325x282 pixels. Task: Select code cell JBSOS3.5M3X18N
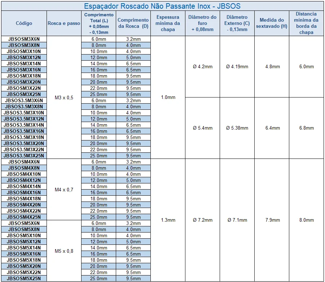pyautogui.click(x=24, y=137)
